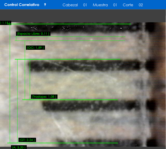Image resolution: width=166 pixels, height=149 pixels.
Task: Select the lower Espacio Libre green line
Action: (x=75, y=40)
